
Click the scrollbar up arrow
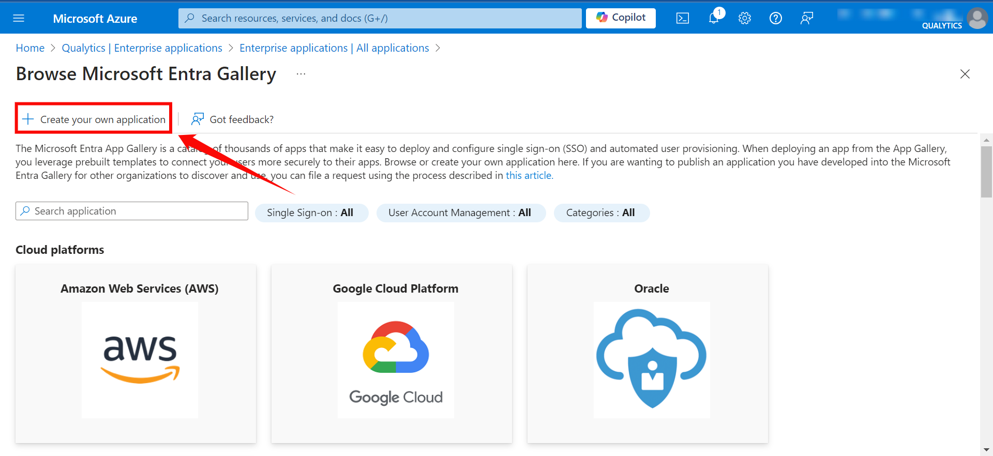click(x=986, y=140)
